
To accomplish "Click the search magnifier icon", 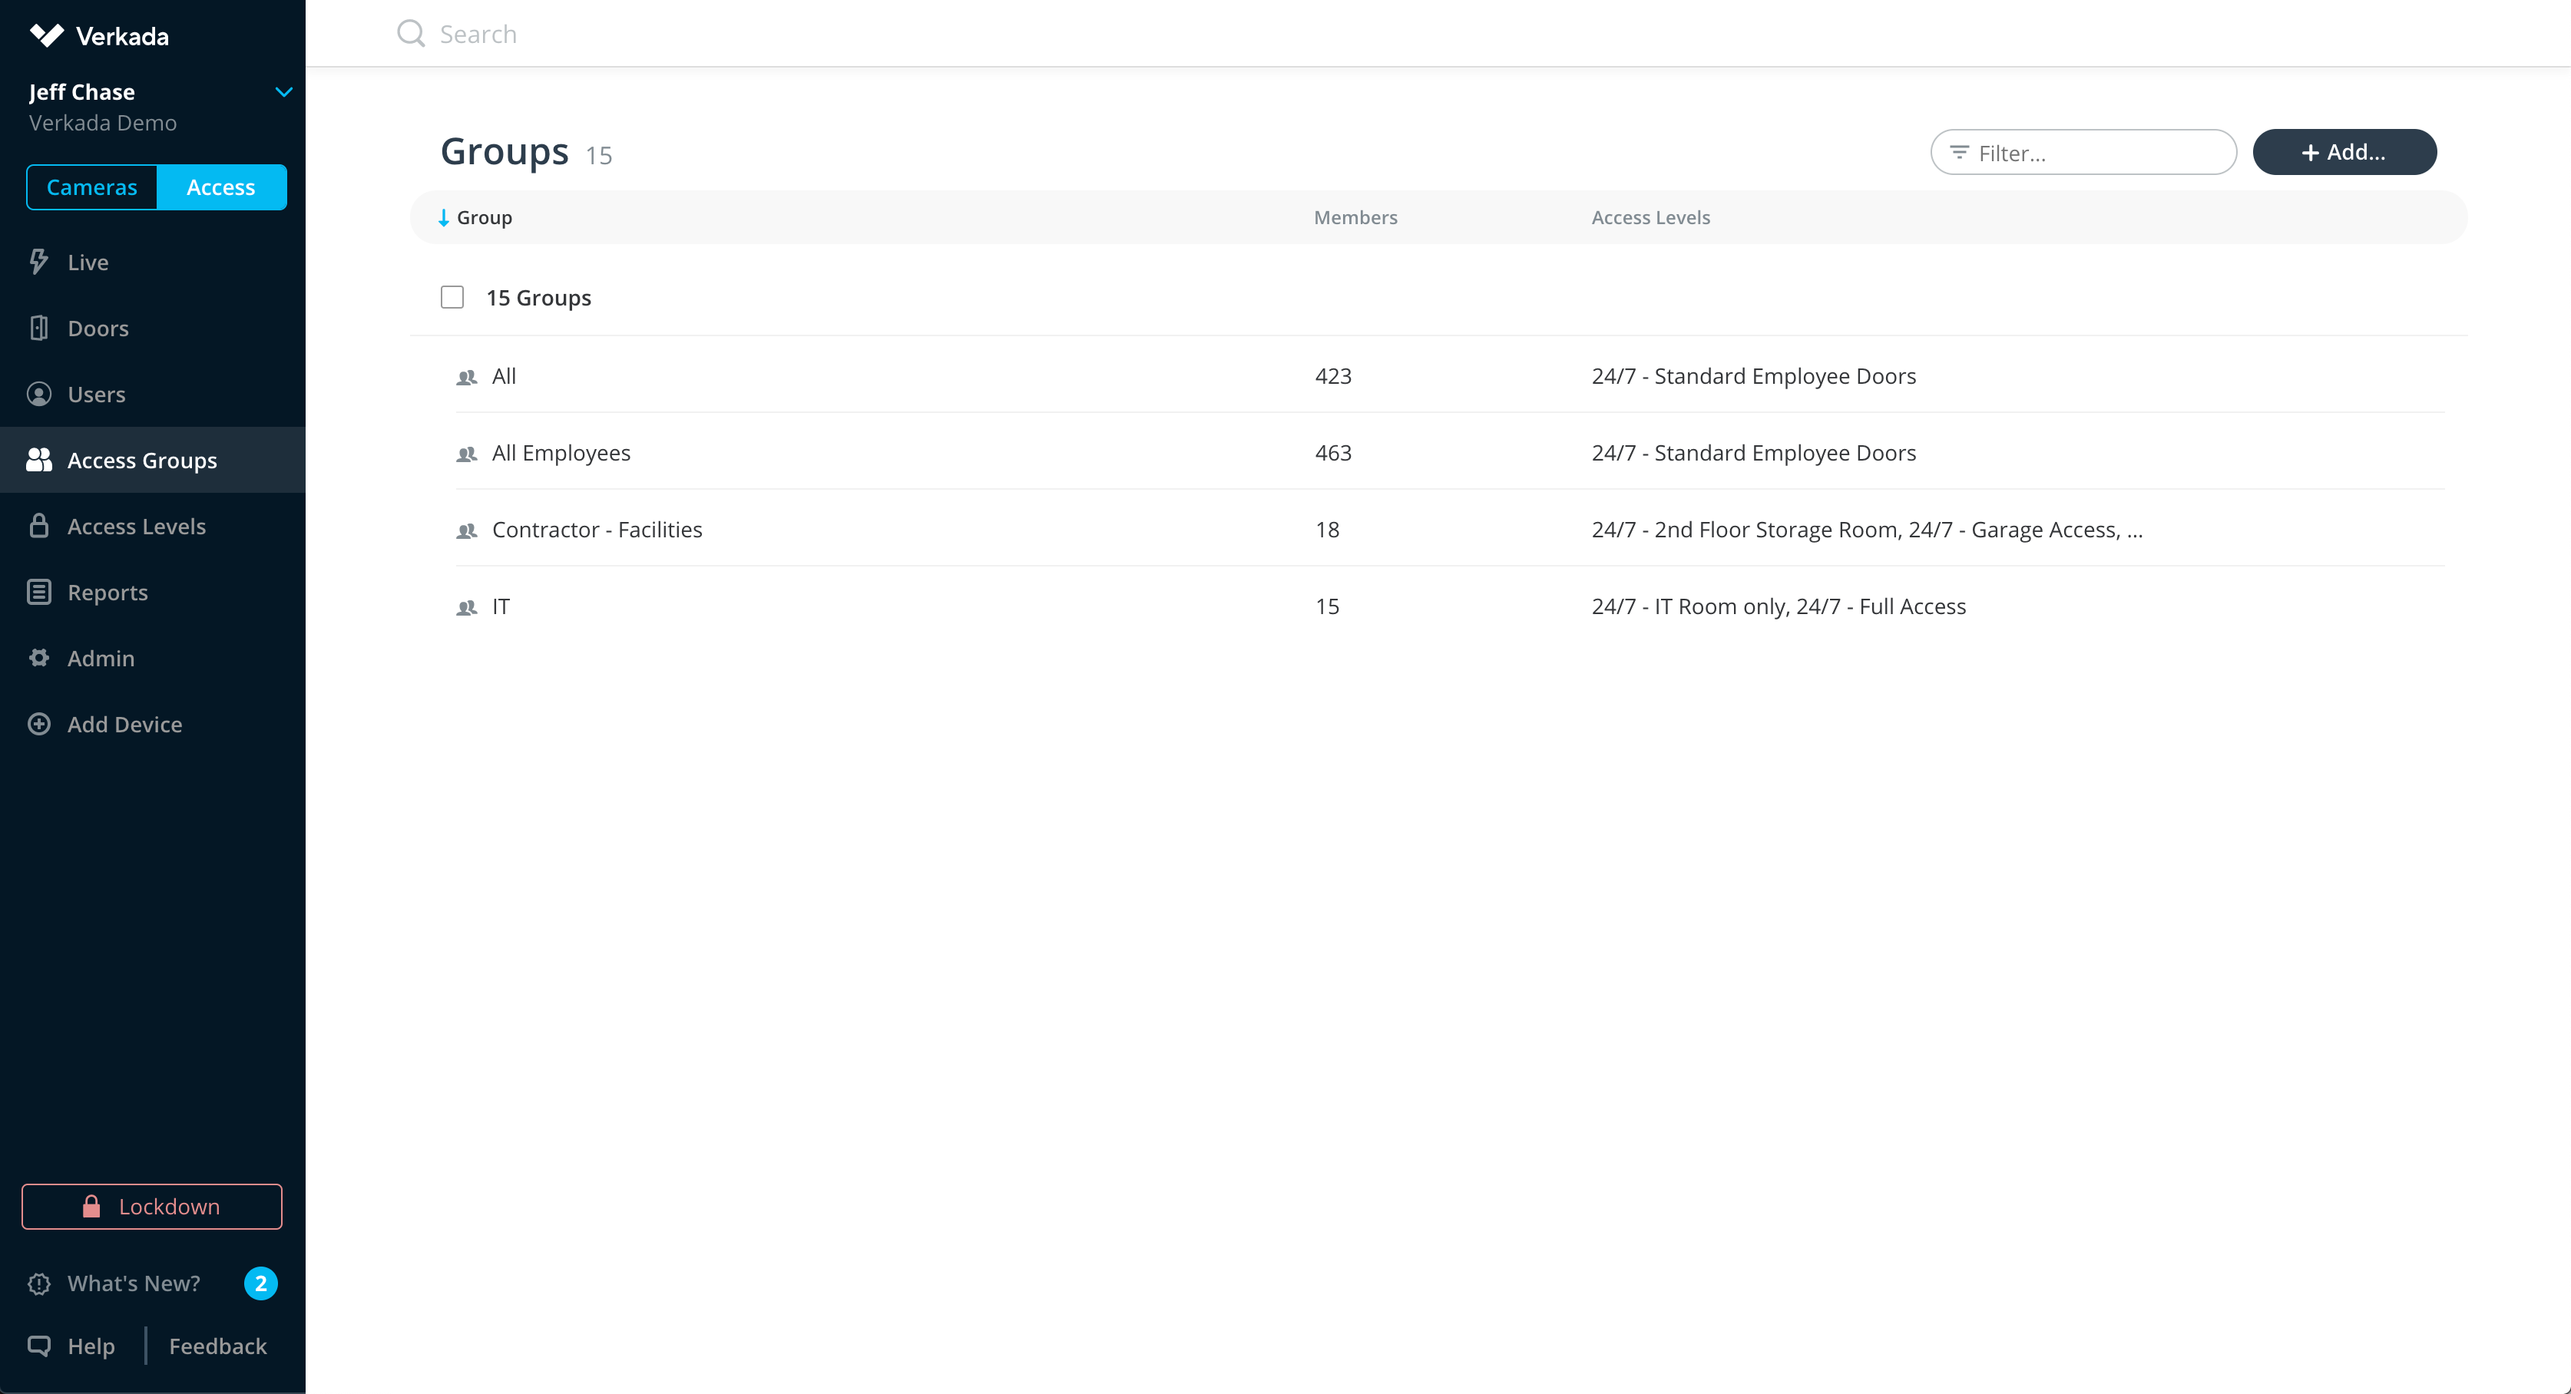I will point(410,34).
